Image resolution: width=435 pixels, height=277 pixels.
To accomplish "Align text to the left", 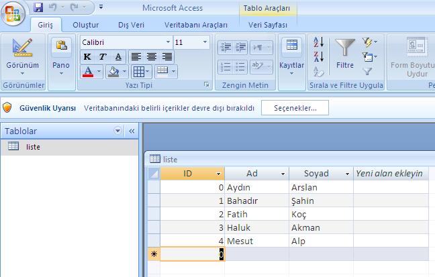I will 136,57.
